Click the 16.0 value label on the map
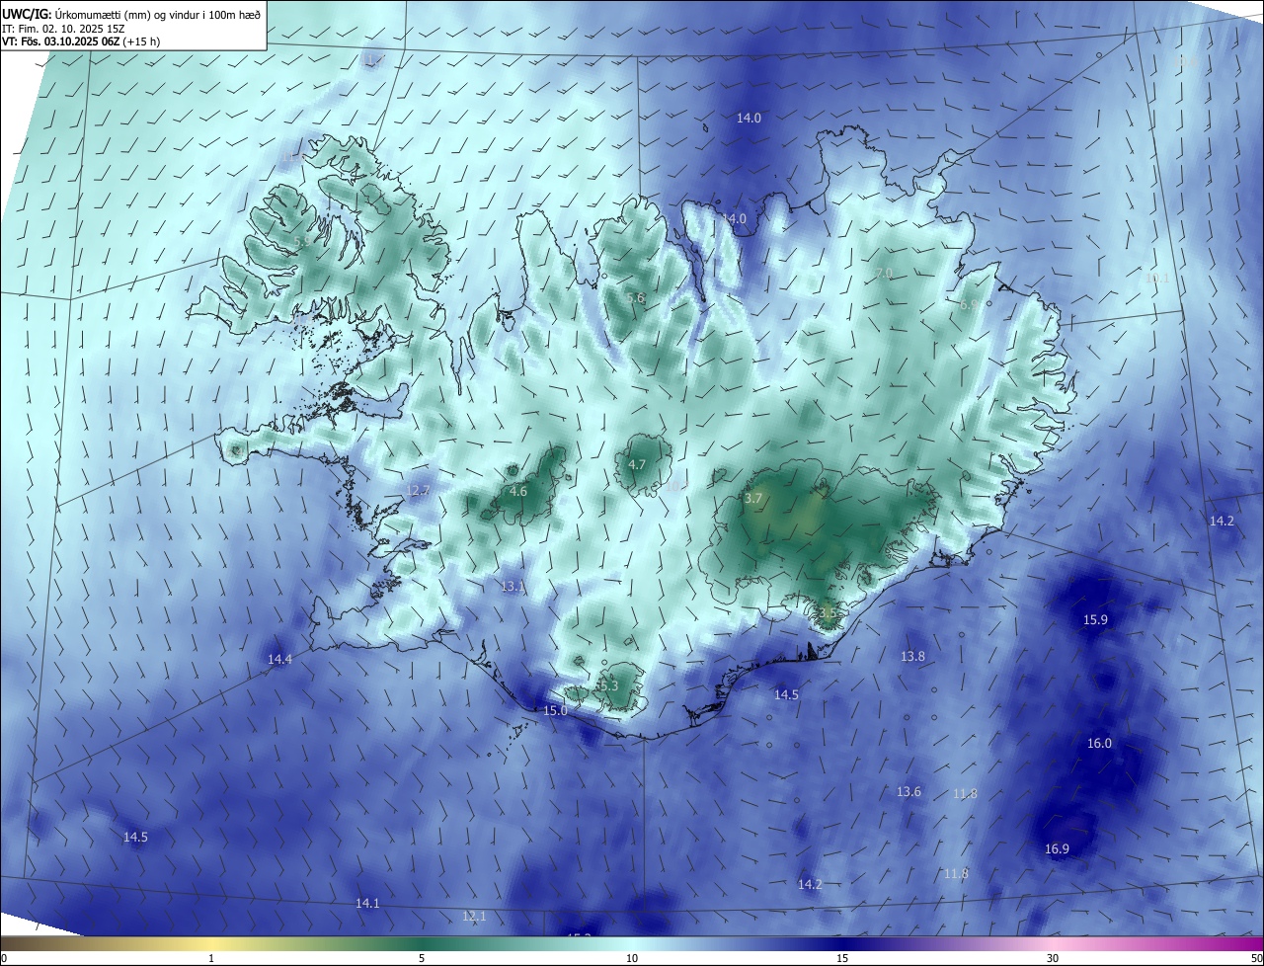Image resolution: width=1264 pixels, height=966 pixels. click(1099, 744)
